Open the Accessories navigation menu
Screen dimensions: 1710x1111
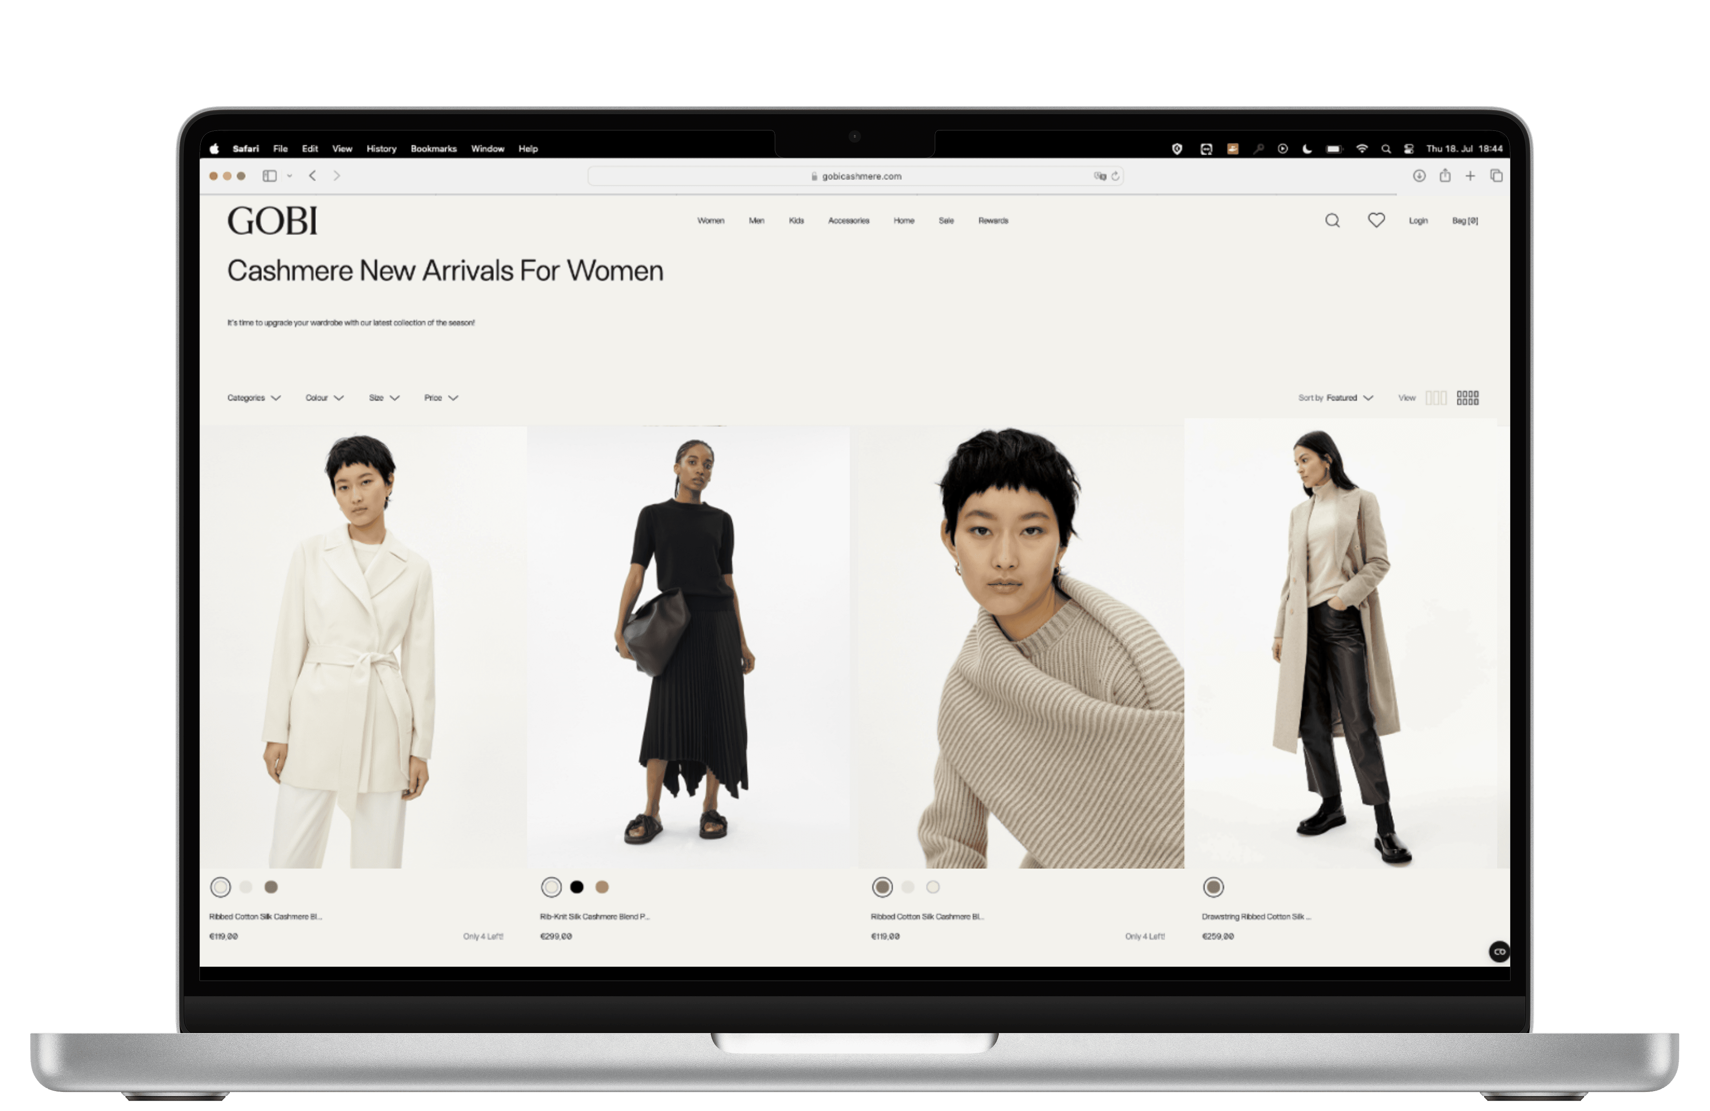[848, 221]
